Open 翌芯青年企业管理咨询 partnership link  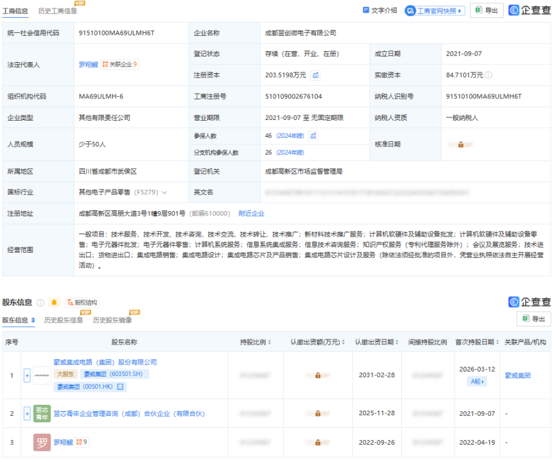click(x=129, y=414)
